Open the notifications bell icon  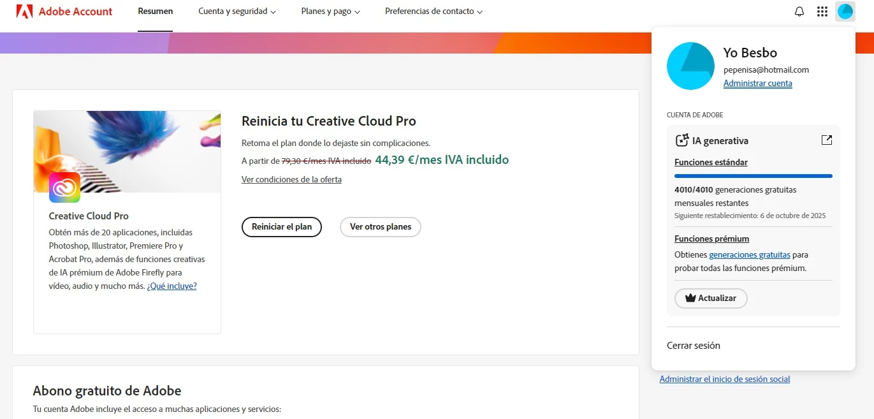(799, 11)
